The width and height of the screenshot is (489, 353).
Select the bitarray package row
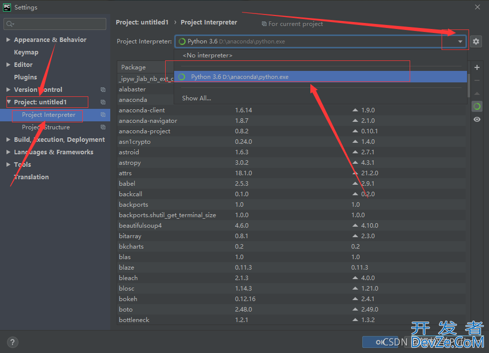click(291, 236)
